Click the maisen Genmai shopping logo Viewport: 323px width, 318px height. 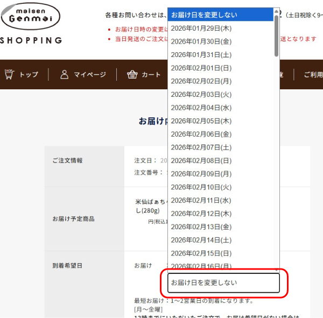pos(31,24)
